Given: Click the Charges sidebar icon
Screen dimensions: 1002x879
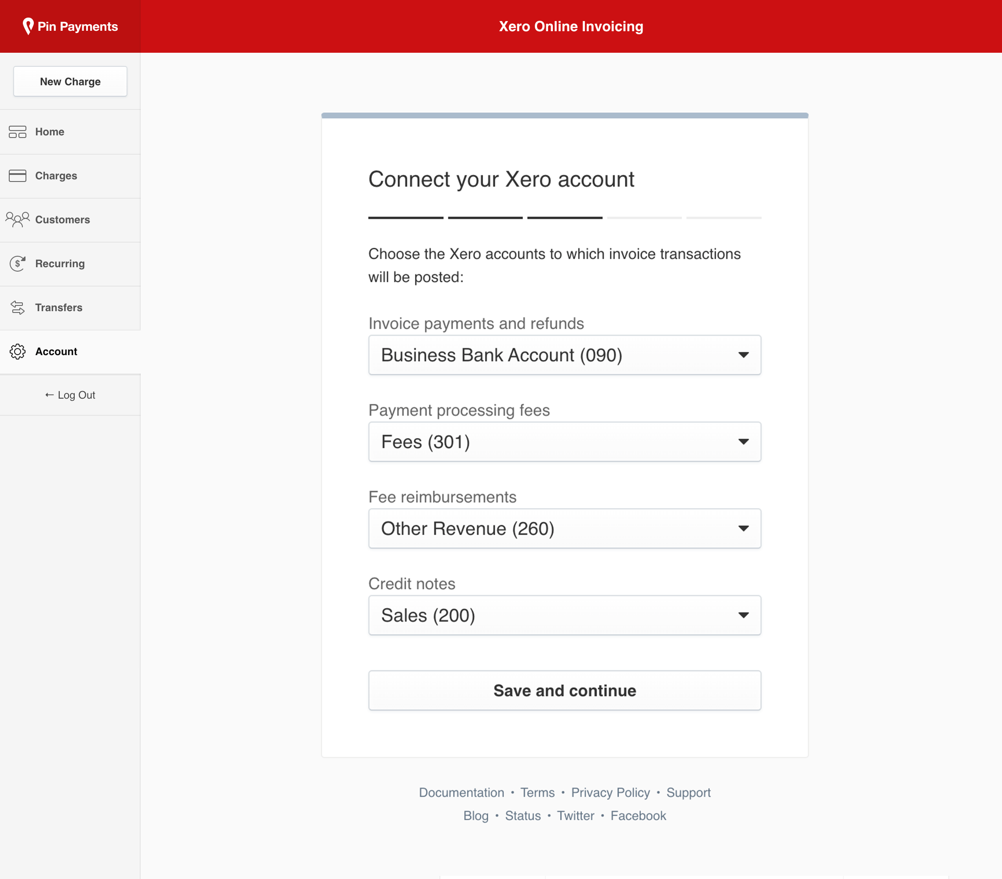Looking at the screenshot, I should (x=17, y=175).
